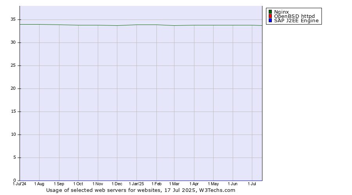352x195 pixels.
Task: Click the green Nginx line at 1 Jan'25
Action: (136, 25)
